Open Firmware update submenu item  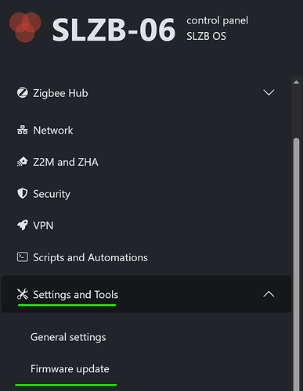coord(70,369)
